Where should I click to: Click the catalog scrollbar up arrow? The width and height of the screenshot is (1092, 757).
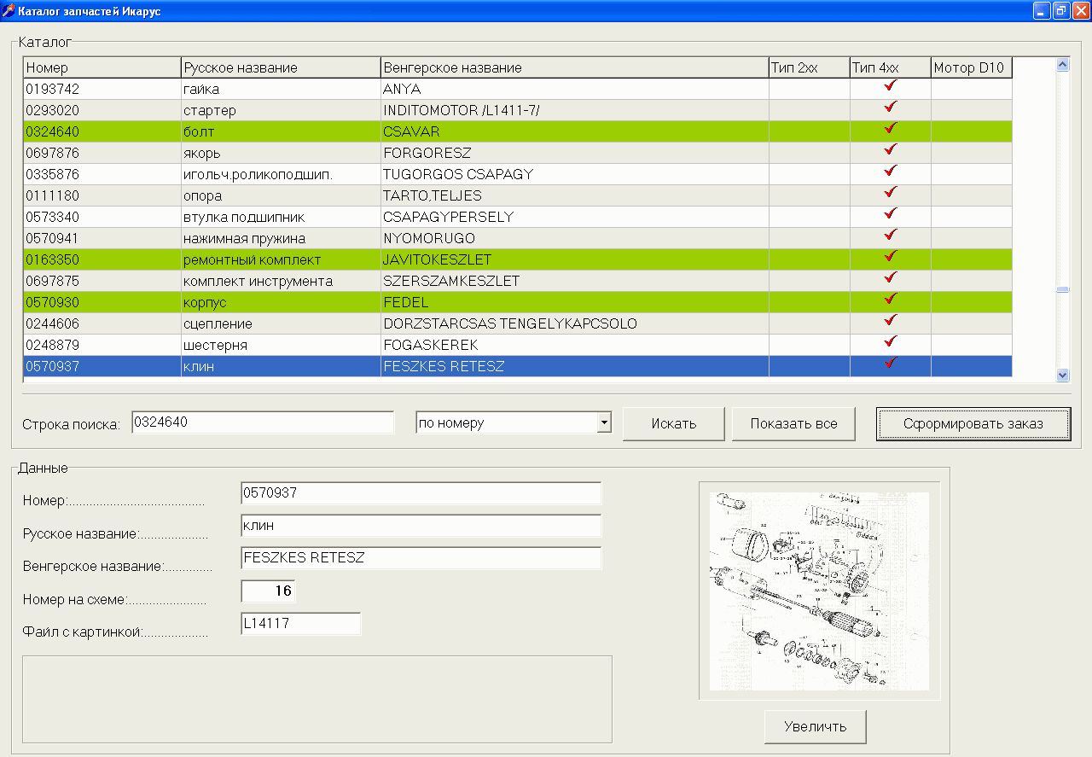click(1062, 64)
